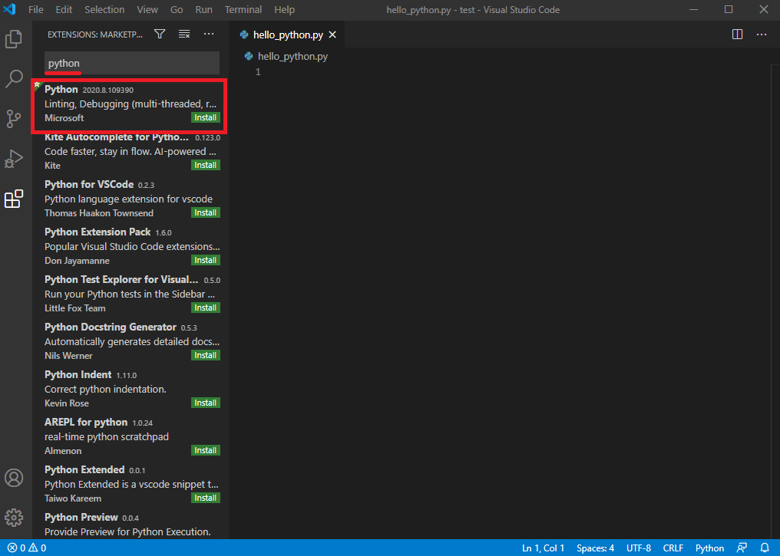Install the Python Indent extension

point(206,403)
